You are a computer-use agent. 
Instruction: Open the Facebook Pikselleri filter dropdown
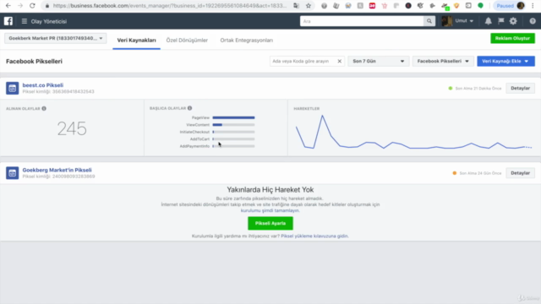tap(443, 62)
